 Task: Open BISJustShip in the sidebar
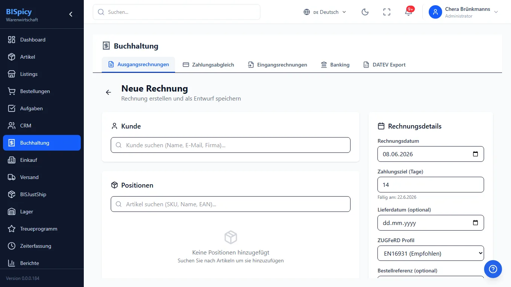click(42, 194)
